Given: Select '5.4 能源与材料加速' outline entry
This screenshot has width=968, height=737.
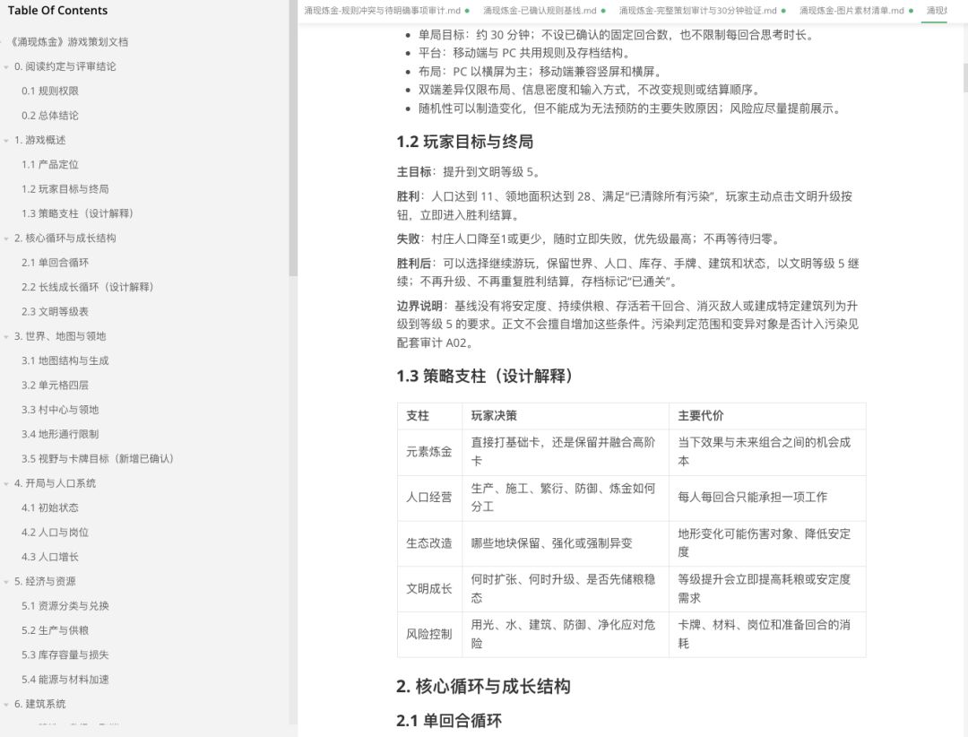Looking at the screenshot, I should pyautogui.click(x=65, y=680).
